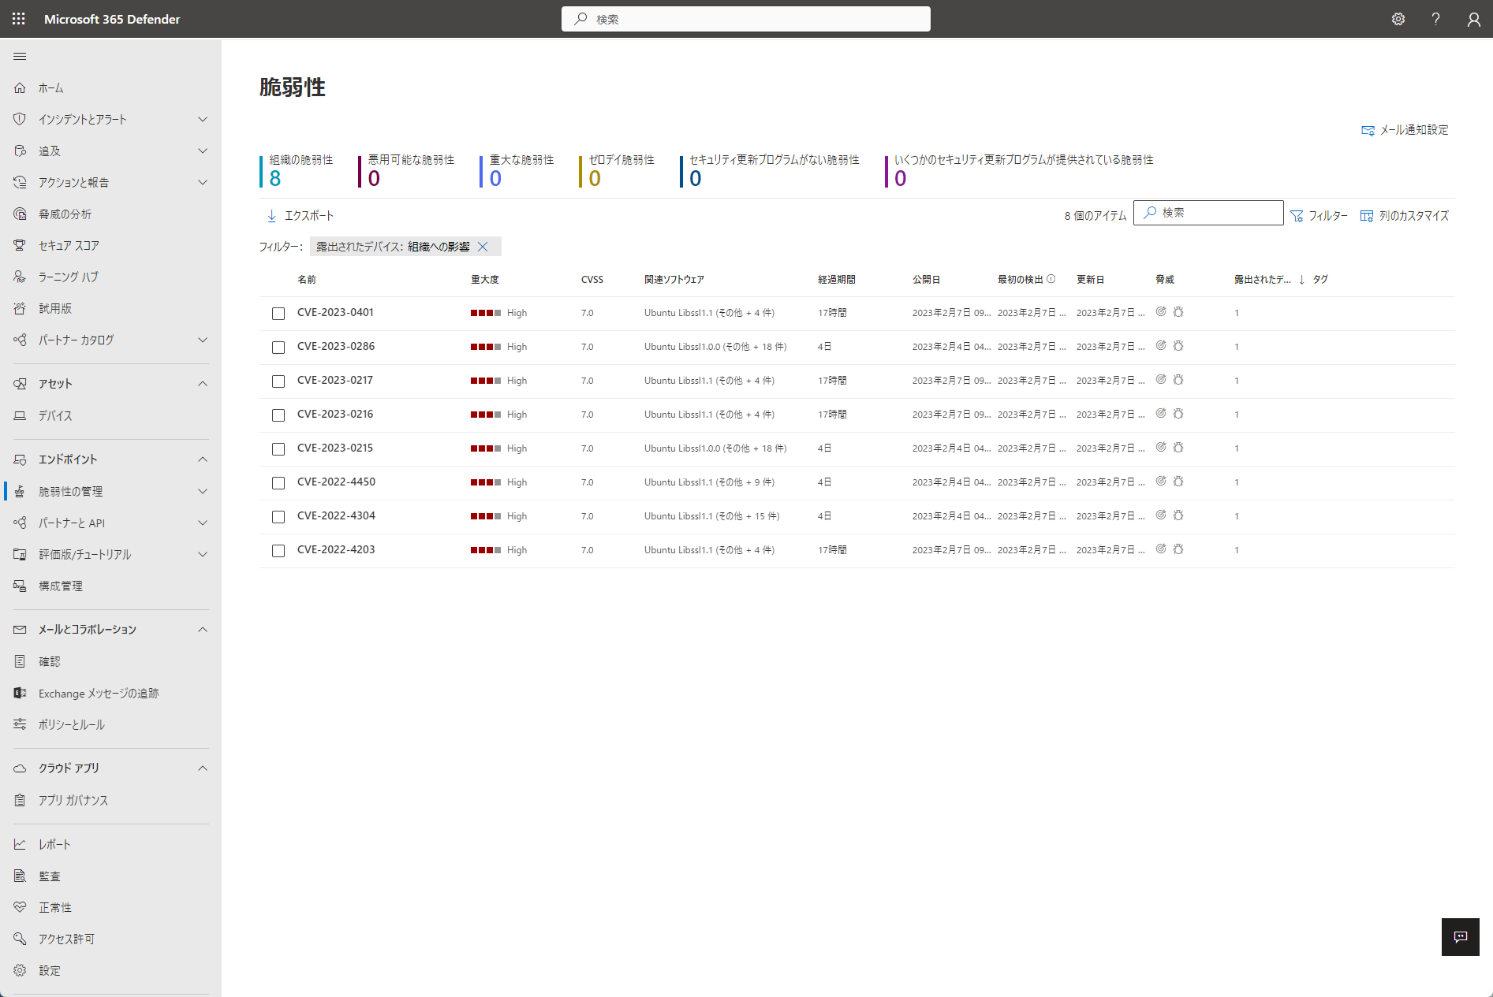The height and width of the screenshot is (997, 1493).
Task: Click the help question mark icon
Action: (1435, 19)
